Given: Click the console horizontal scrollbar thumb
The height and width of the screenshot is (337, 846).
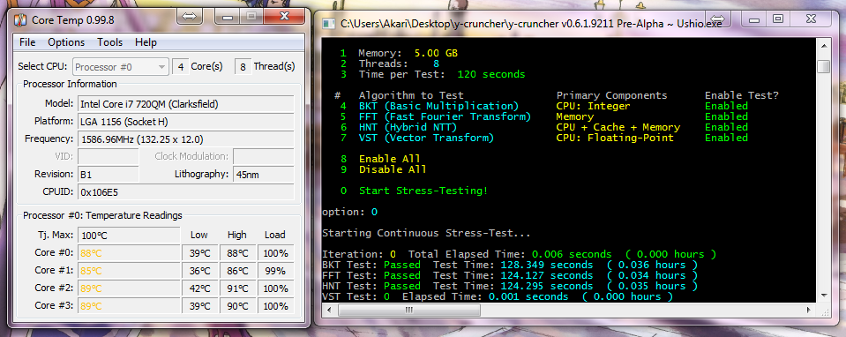Looking at the screenshot, I should coord(408,310).
